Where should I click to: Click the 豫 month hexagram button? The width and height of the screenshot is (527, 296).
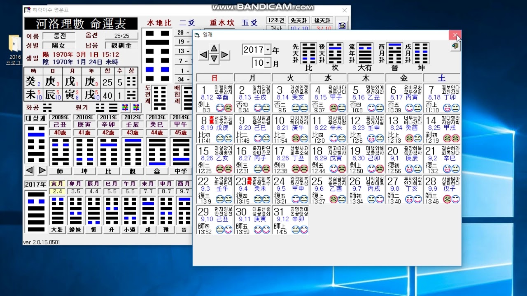[x=166, y=229]
